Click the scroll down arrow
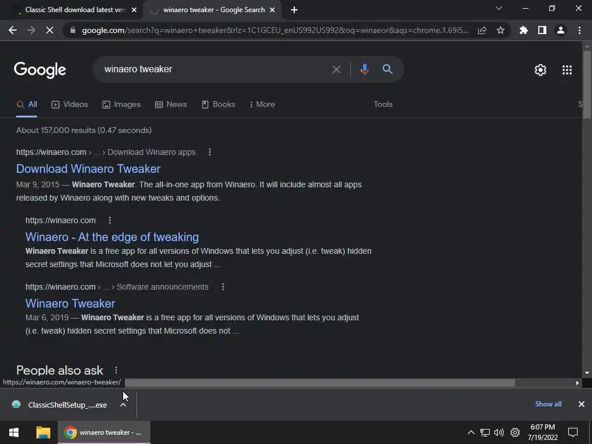592x444 pixels. pyautogui.click(x=587, y=373)
